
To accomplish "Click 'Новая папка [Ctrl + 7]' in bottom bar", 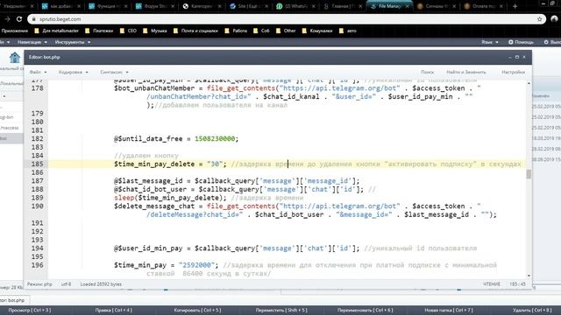I will coord(449,311).
